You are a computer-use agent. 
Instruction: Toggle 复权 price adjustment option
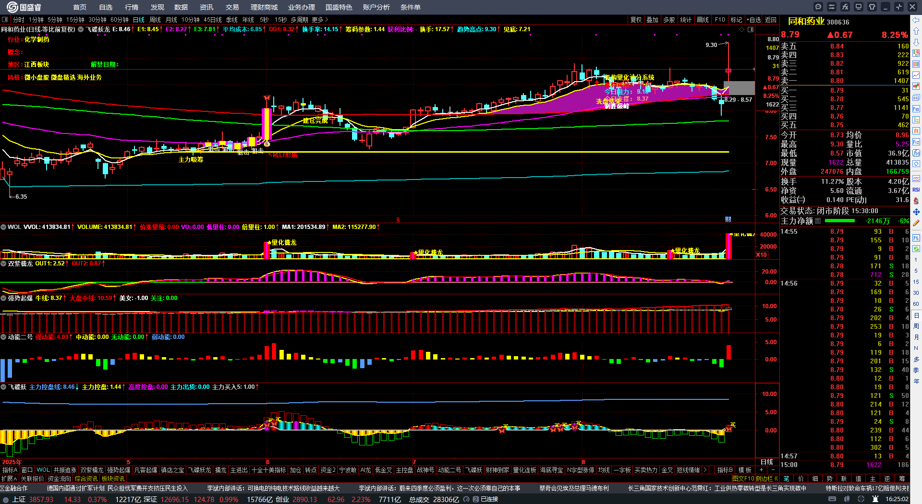636,20
